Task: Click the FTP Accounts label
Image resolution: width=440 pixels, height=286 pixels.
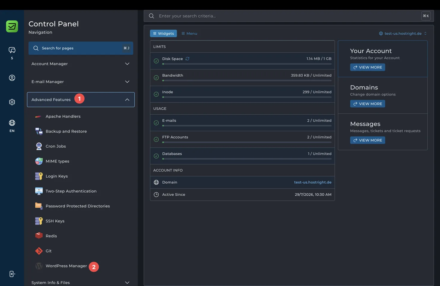Action: (x=175, y=137)
